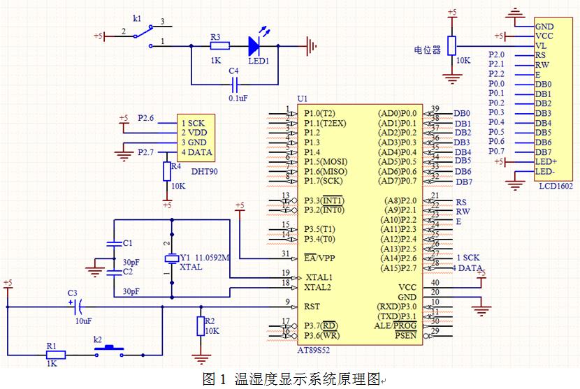The height and width of the screenshot is (389, 580).
Task: Select the C4 0.1uF capacitor
Action: [x=235, y=84]
